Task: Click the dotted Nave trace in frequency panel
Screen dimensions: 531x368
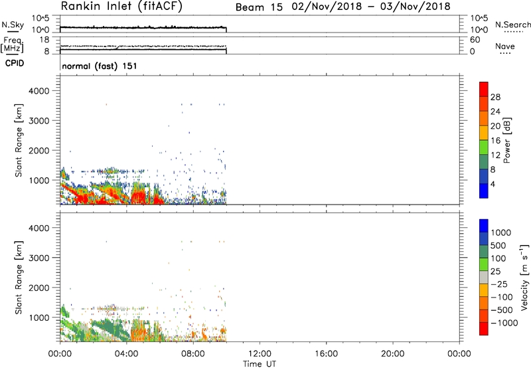Action: [143, 46]
